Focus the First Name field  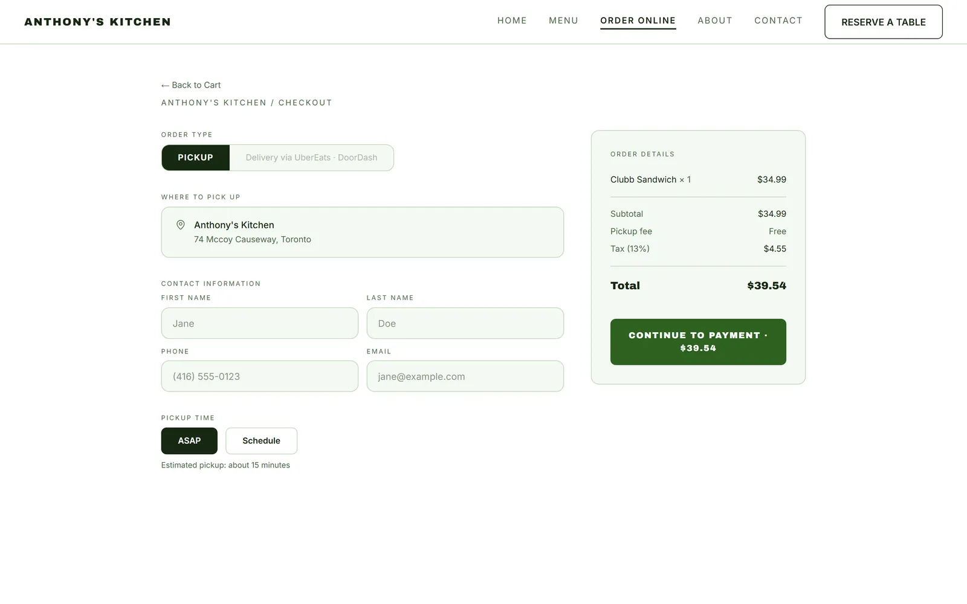click(x=260, y=323)
